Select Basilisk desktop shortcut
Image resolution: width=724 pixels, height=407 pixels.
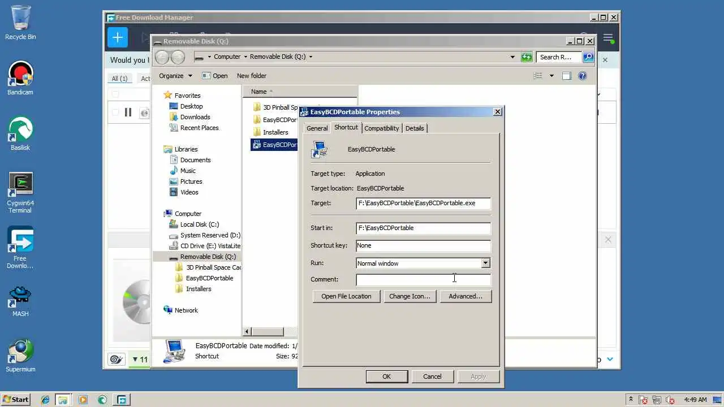point(20,133)
